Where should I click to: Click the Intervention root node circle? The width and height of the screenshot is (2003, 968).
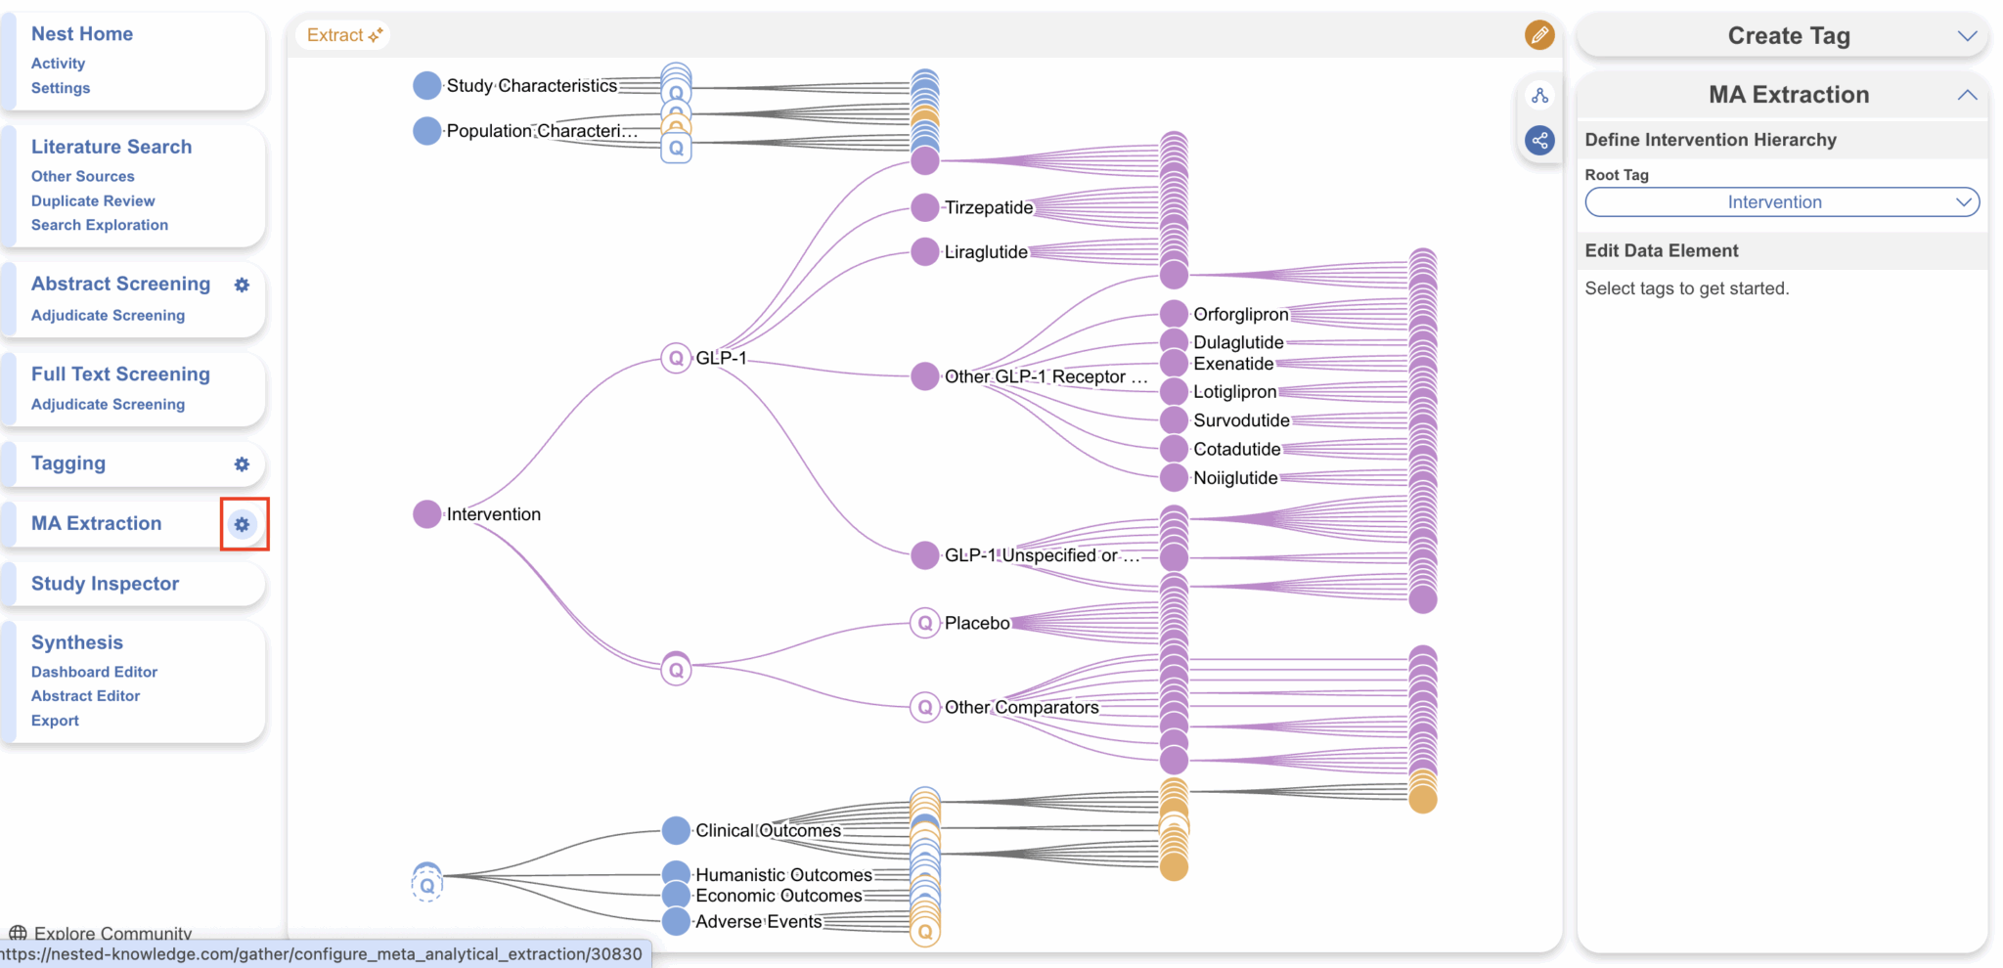tap(427, 514)
